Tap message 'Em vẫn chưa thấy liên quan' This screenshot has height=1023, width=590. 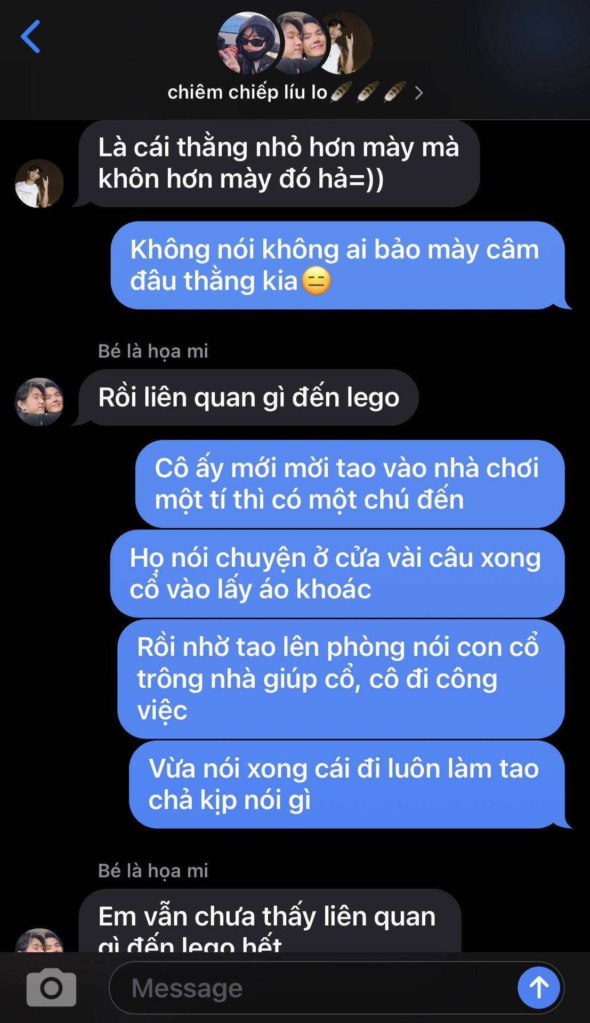(x=270, y=921)
